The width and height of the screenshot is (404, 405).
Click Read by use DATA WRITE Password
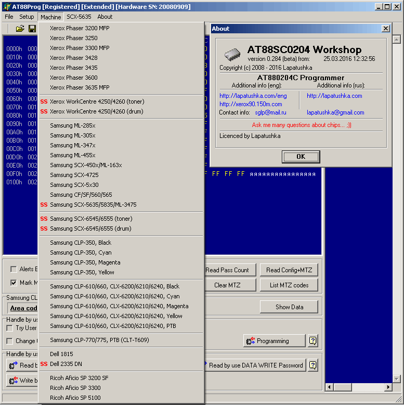pyautogui.click(x=255, y=365)
